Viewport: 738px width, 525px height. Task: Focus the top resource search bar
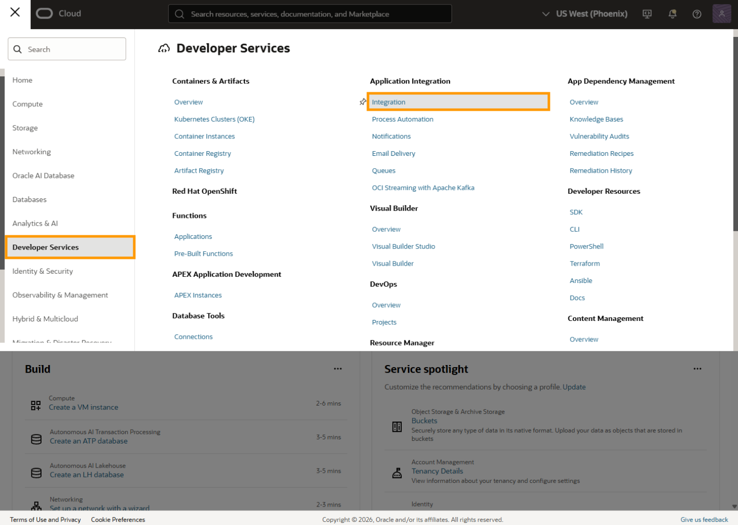pyautogui.click(x=310, y=14)
